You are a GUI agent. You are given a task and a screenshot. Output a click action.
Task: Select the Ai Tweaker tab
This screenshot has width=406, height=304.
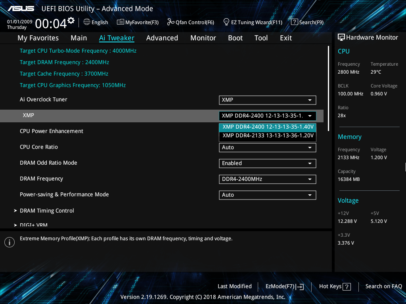pyautogui.click(x=117, y=38)
